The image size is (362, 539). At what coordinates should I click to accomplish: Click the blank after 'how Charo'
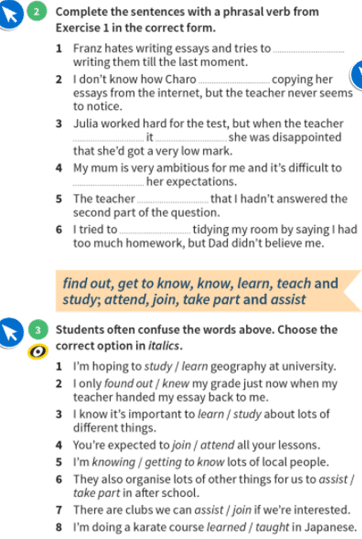click(x=235, y=80)
